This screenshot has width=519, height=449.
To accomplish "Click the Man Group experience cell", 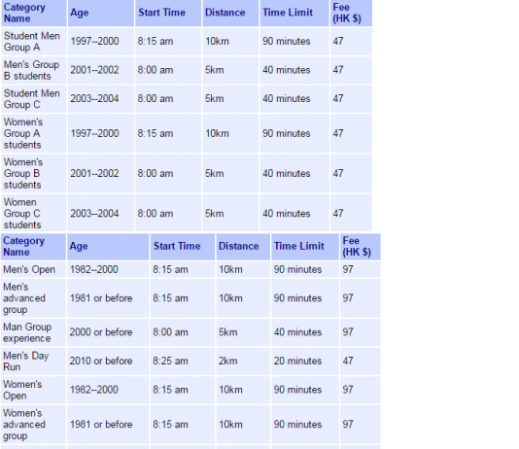I will [x=33, y=332].
